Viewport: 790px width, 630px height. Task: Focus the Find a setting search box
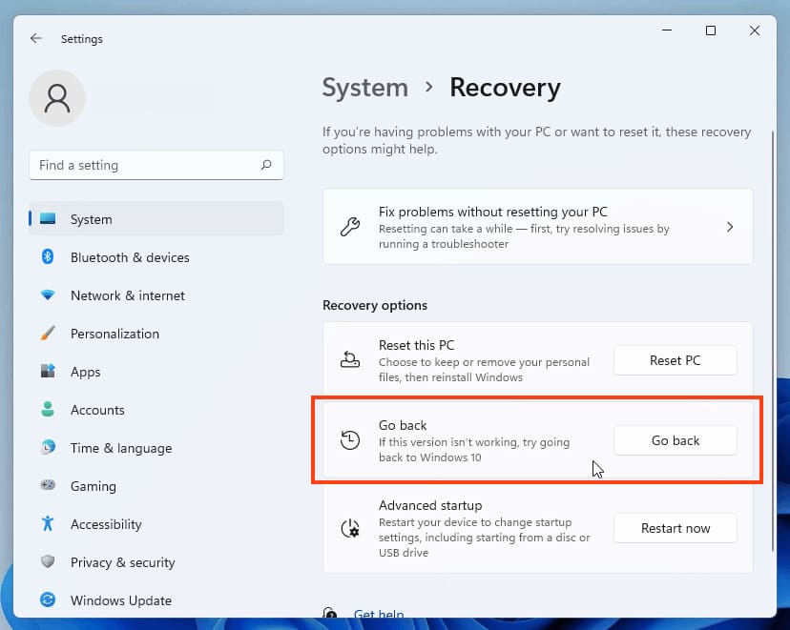click(143, 165)
